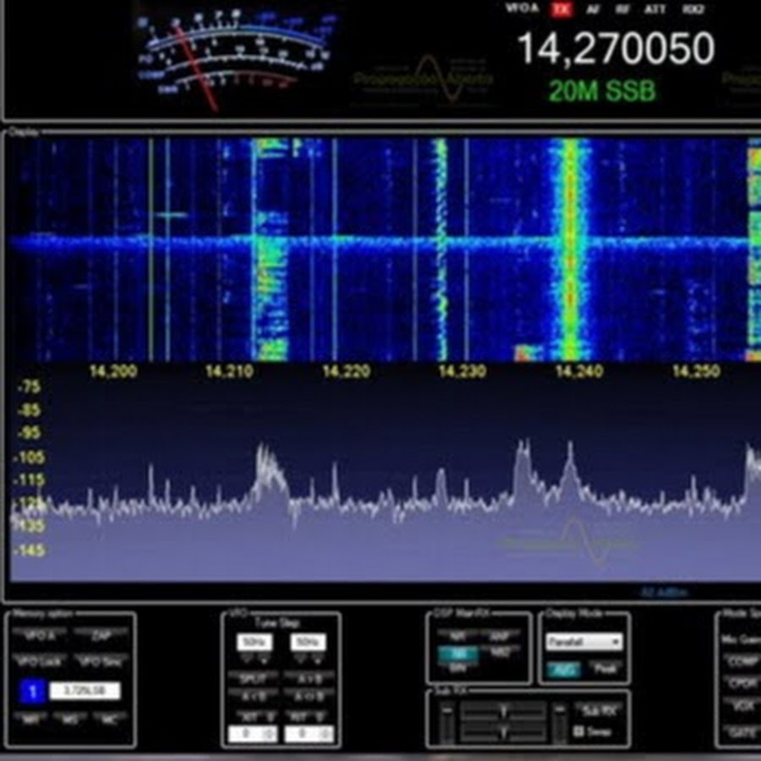The width and height of the screenshot is (761, 761).
Task: Click the 14,270050 frequency readout
Action: pyautogui.click(x=616, y=48)
